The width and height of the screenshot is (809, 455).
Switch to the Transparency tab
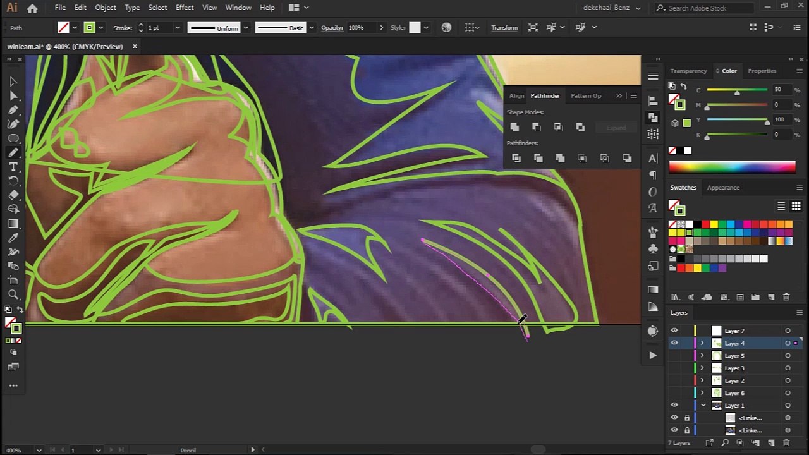click(688, 71)
